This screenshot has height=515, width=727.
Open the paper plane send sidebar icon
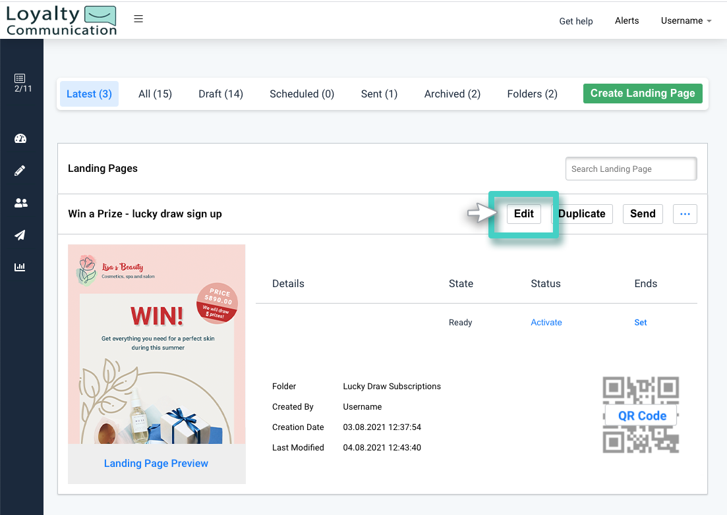tap(20, 235)
